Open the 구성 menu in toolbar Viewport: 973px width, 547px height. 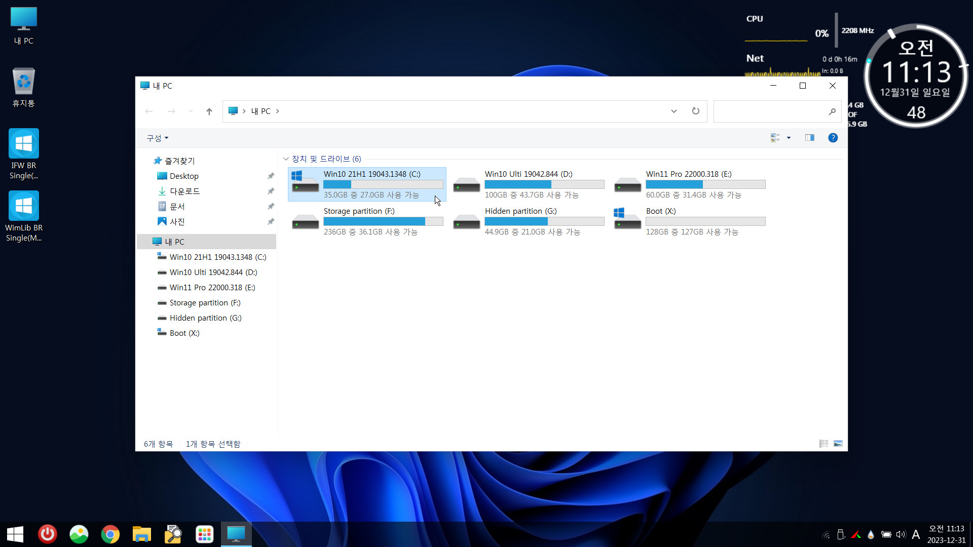pos(156,138)
